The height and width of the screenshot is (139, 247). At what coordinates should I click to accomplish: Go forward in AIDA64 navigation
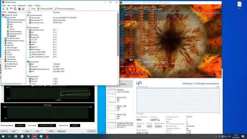click(7, 9)
